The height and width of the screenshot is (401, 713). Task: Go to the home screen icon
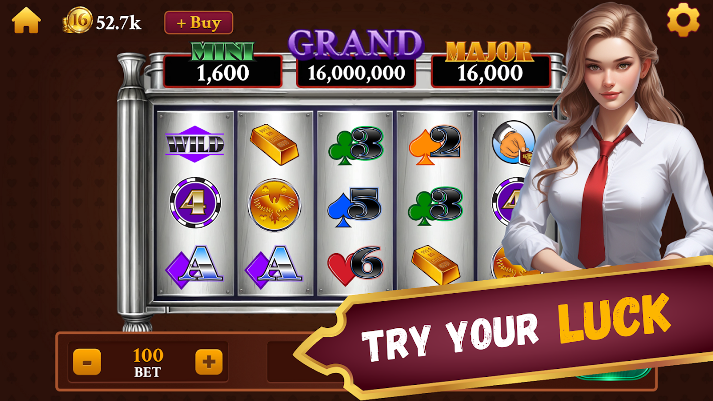click(26, 21)
